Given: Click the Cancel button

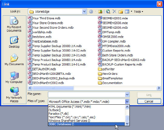Looking at the screenshot, I should click(x=149, y=101).
